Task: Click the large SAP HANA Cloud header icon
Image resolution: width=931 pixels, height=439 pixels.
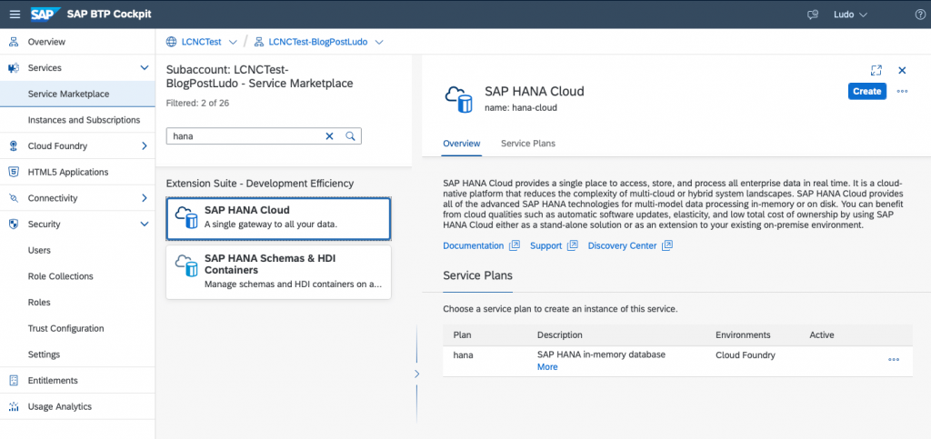Action: 459,99
